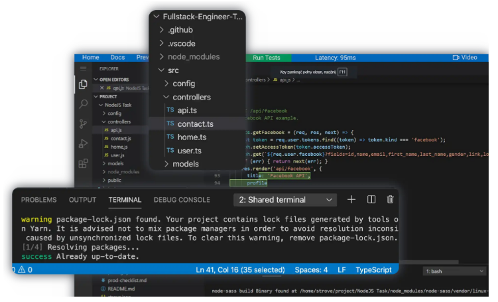Collapse the src folder
Viewport: 498px width, 302px height.
161,70
